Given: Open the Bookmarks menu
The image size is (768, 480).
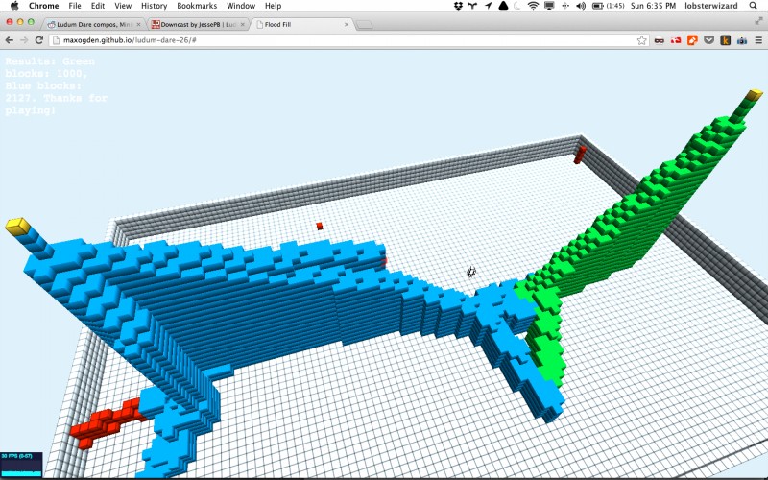Looking at the screenshot, I should coord(197,6).
